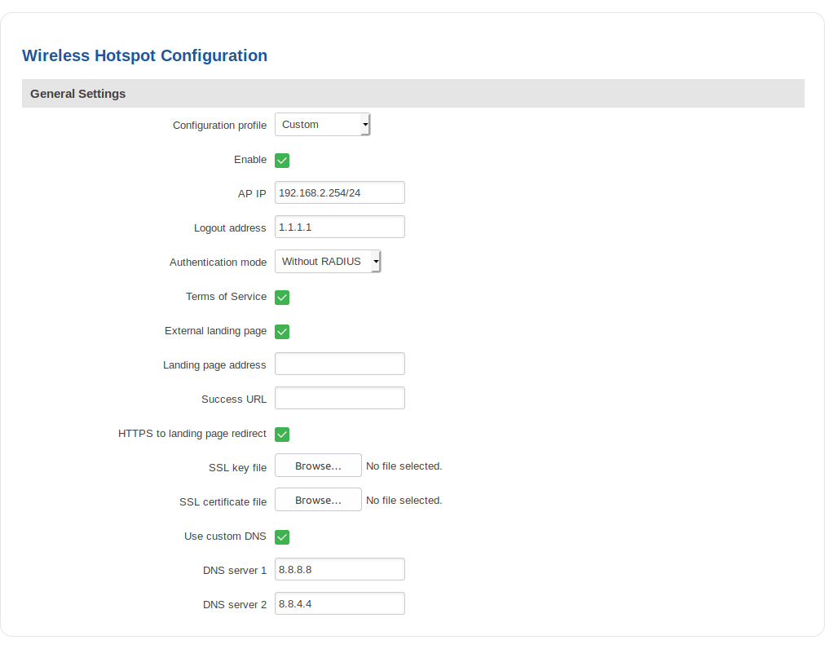Select the Logout address input field
The height and width of the screenshot is (649, 825).
(x=339, y=226)
